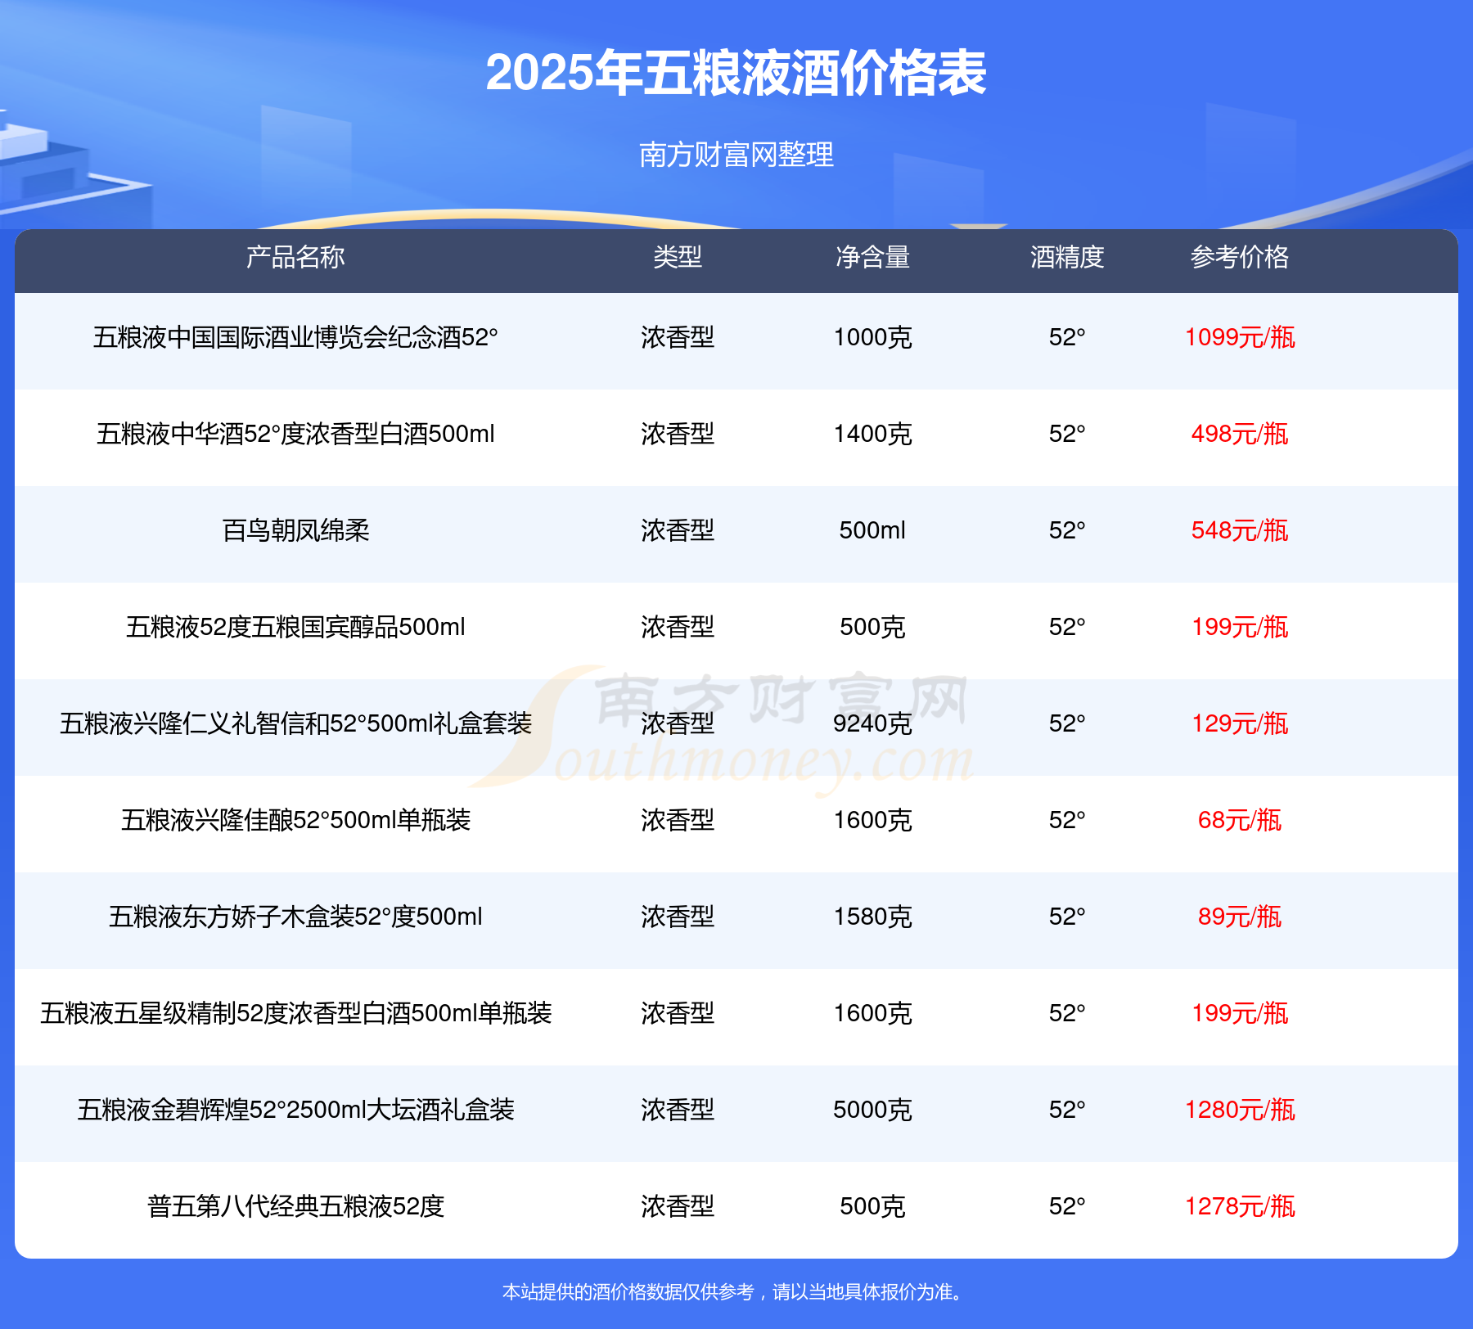Select the 产品名称 column header
Image resolution: width=1473 pixels, height=1329 pixels.
pos(295,257)
